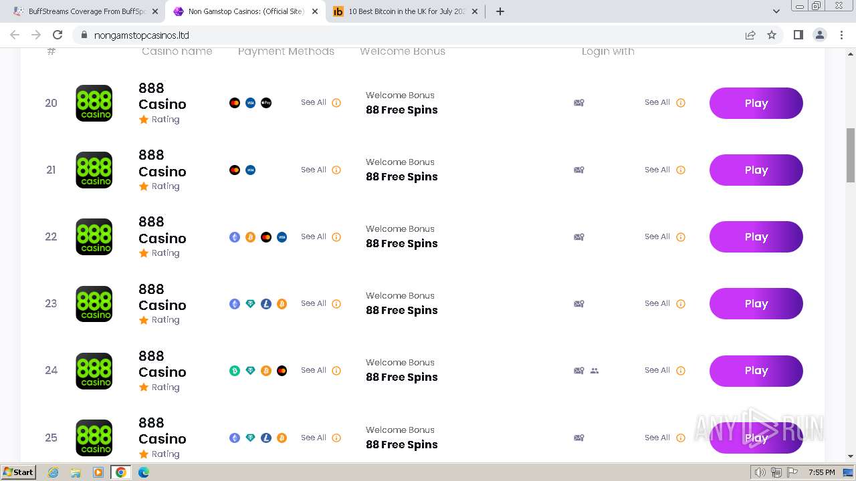Click 88 Free Spins text in row 21

coord(402,176)
